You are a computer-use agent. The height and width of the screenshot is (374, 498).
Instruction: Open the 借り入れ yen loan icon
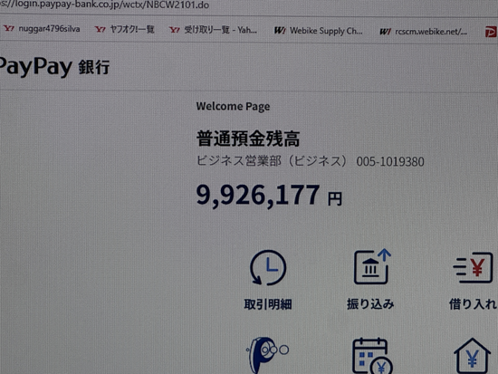[473, 267]
